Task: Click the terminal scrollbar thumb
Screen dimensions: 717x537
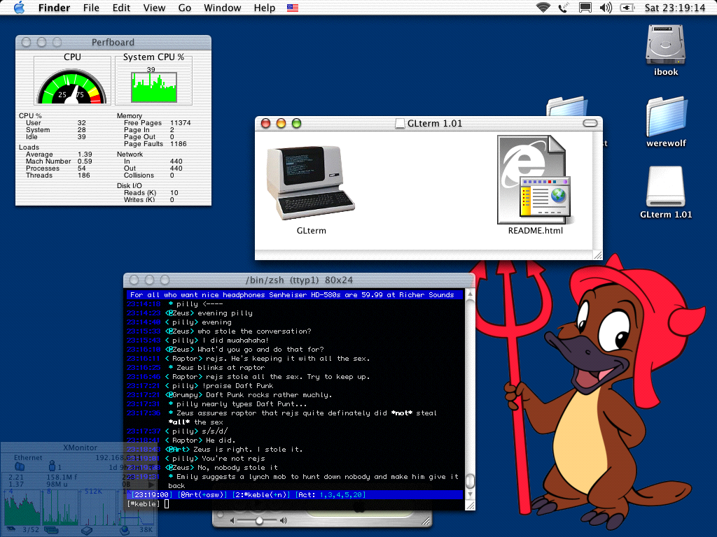Action: click(x=470, y=481)
